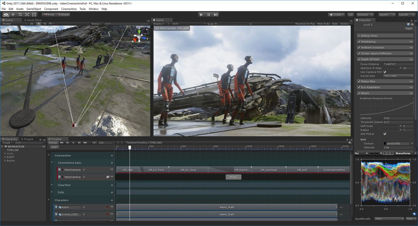Screen dimensions: 418x226
Task: Toggle the Screen Space Reflection checkbox
Action: coord(359,53)
